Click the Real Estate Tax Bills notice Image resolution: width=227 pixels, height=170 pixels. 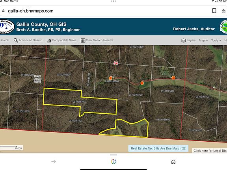pyautogui.click(x=158, y=148)
